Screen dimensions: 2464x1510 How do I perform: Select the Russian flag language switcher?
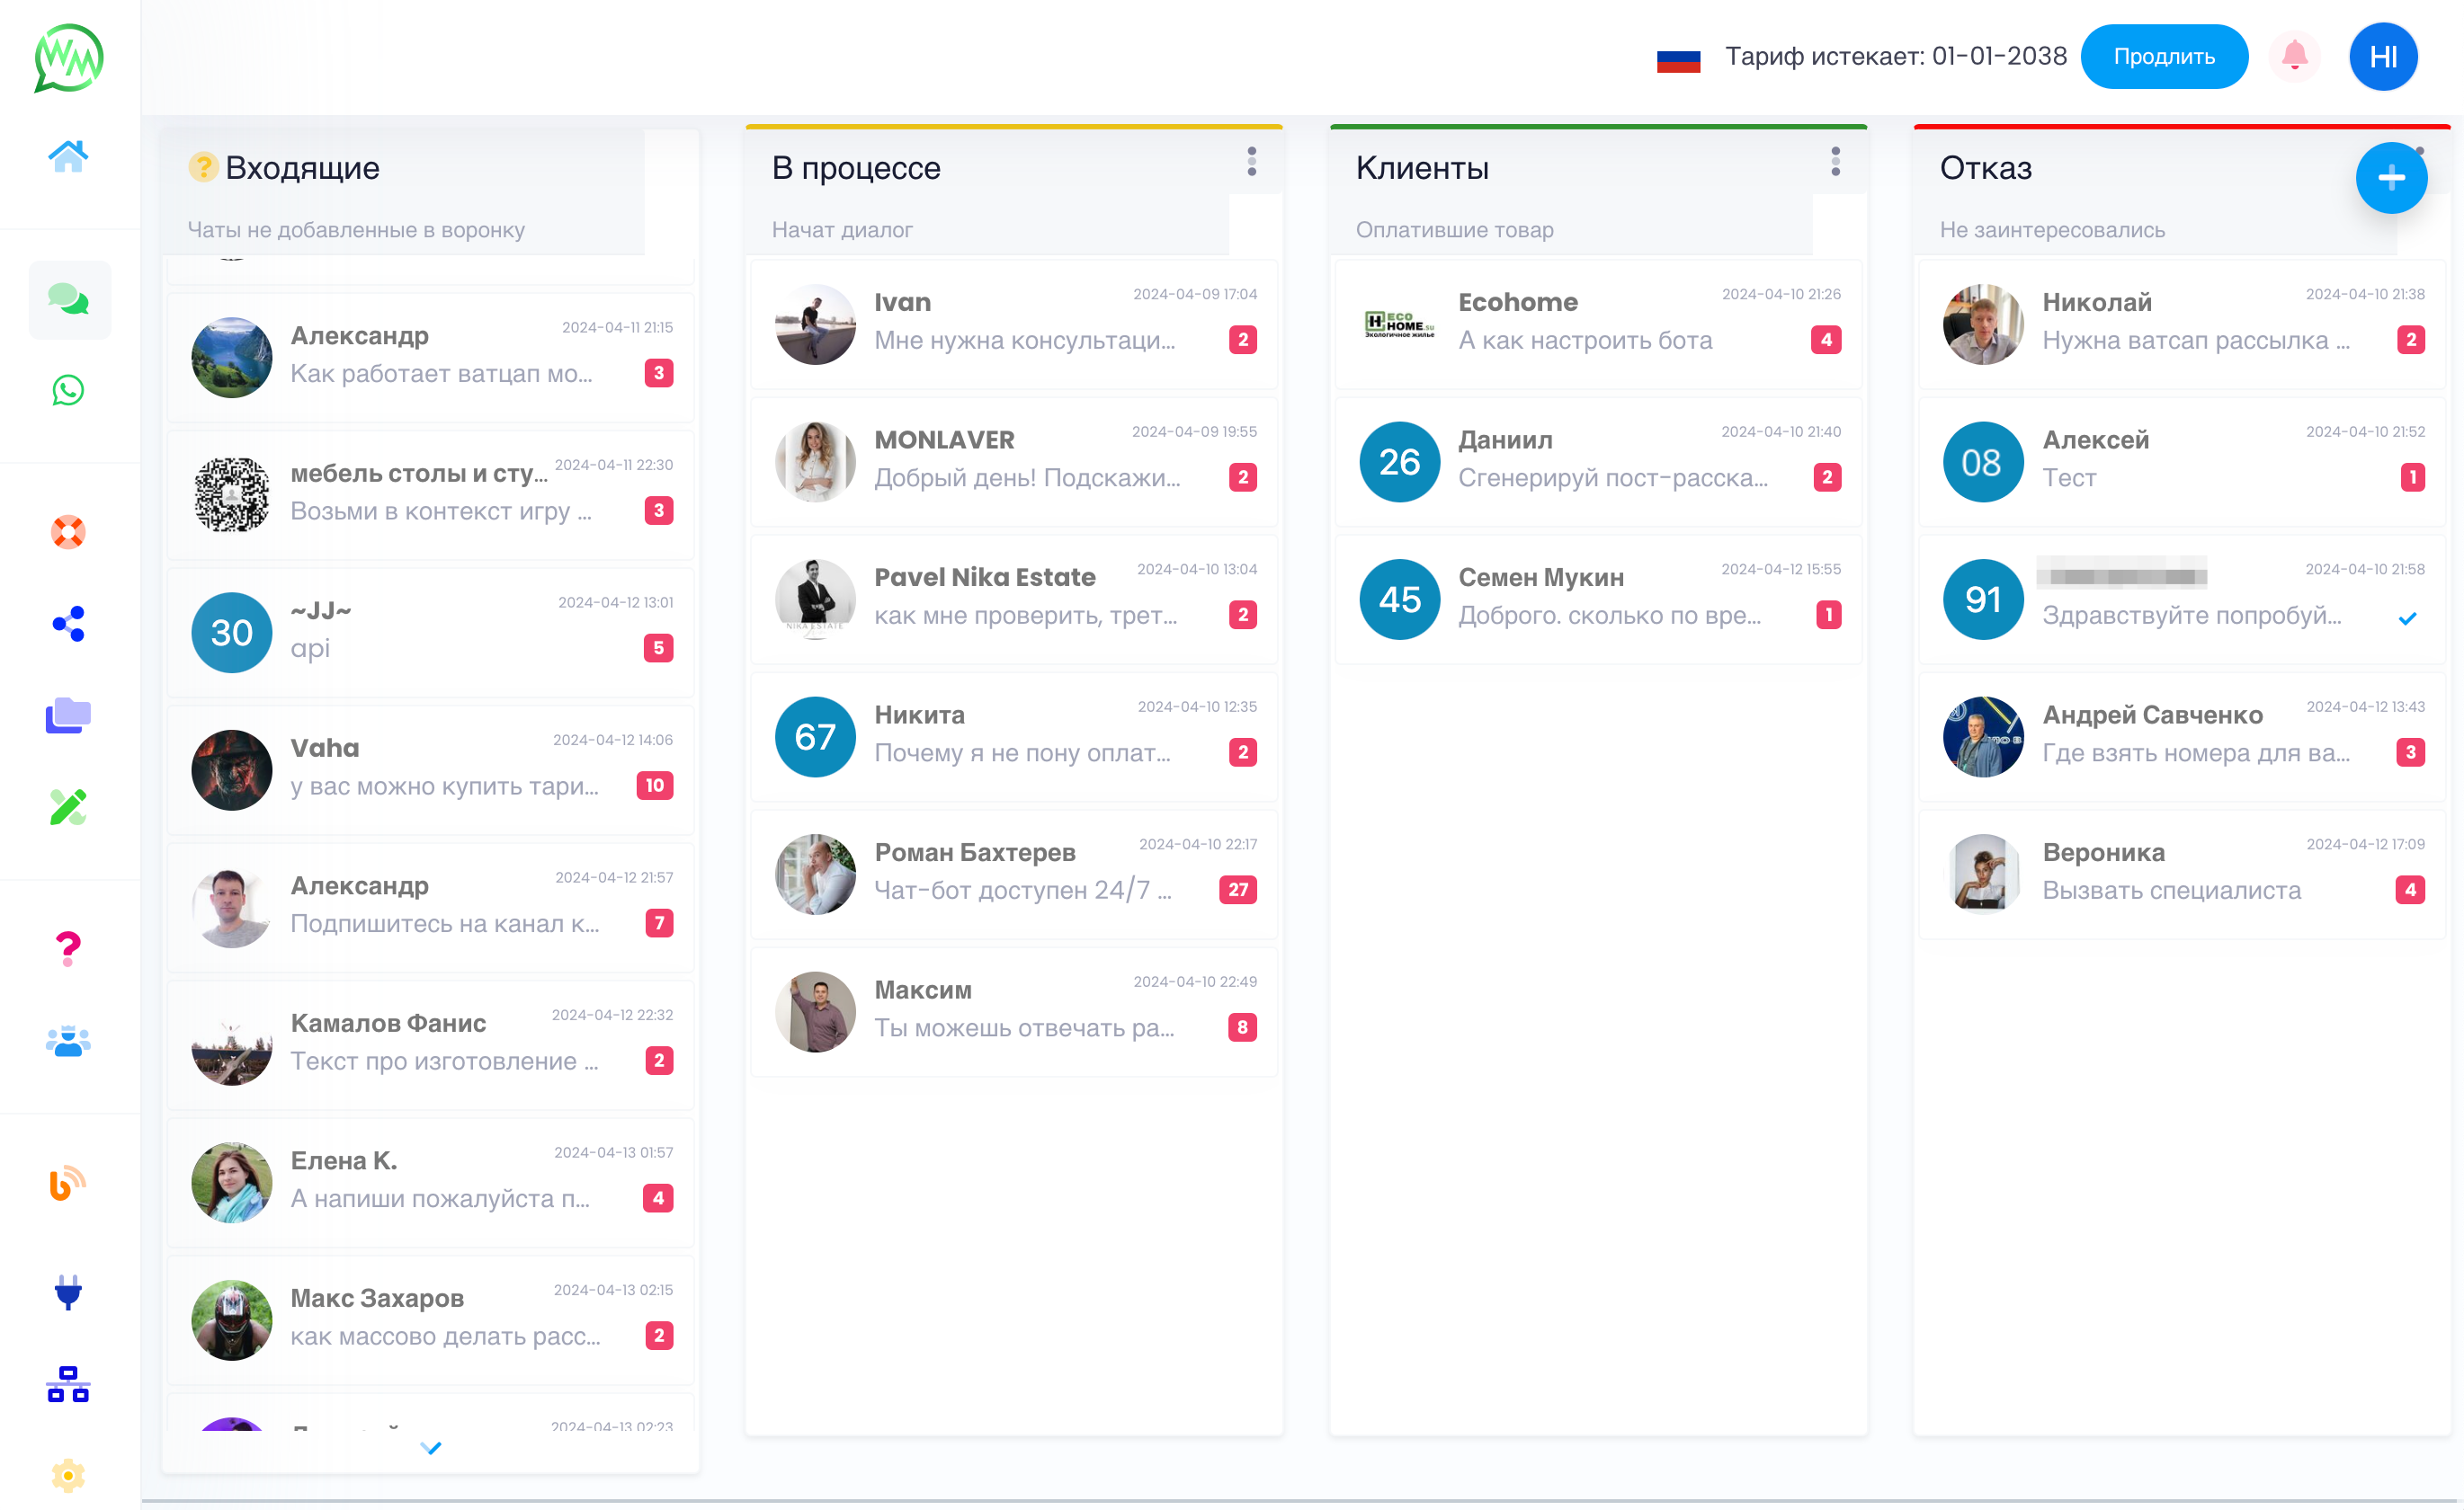click(x=1678, y=60)
